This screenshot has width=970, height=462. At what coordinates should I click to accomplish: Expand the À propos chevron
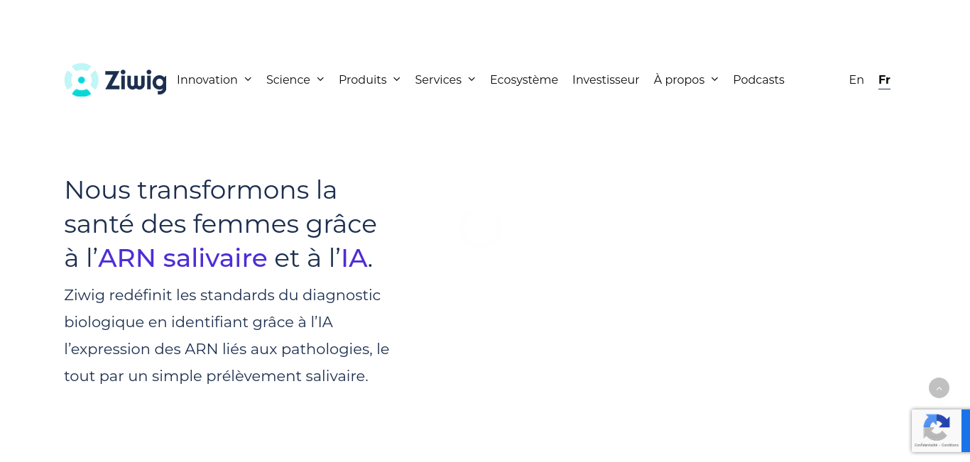pyautogui.click(x=714, y=79)
